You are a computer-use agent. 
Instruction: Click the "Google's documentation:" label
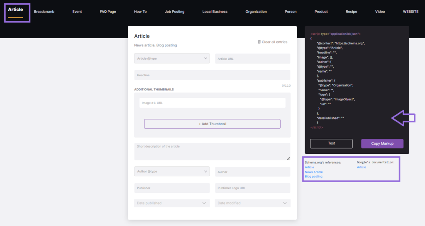click(x=375, y=163)
